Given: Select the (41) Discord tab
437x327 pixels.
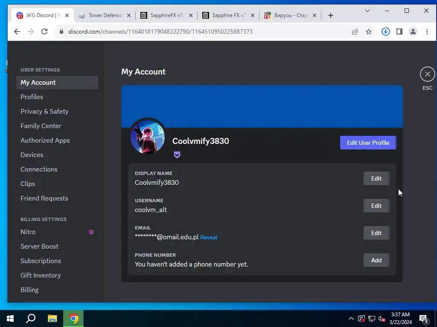Looking at the screenshot, I should point(42,15).
